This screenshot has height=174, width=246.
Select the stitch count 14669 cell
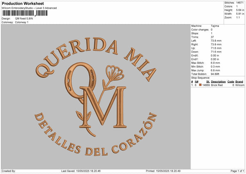(x=206, y=85)
